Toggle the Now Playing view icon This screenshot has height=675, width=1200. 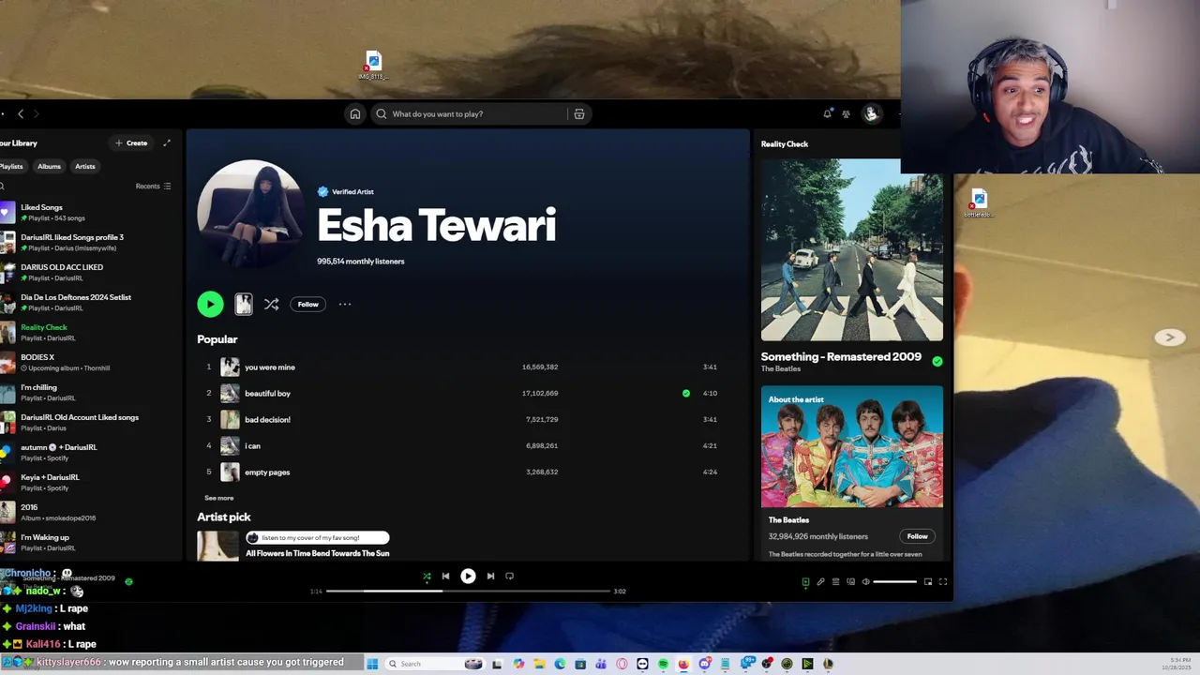click(805, 582)
